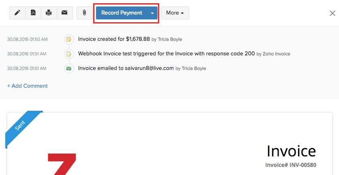The height and width of the screenshot is (175, 339).
Task: Click the green emailed envelope history icon
Action: point(69,68)
